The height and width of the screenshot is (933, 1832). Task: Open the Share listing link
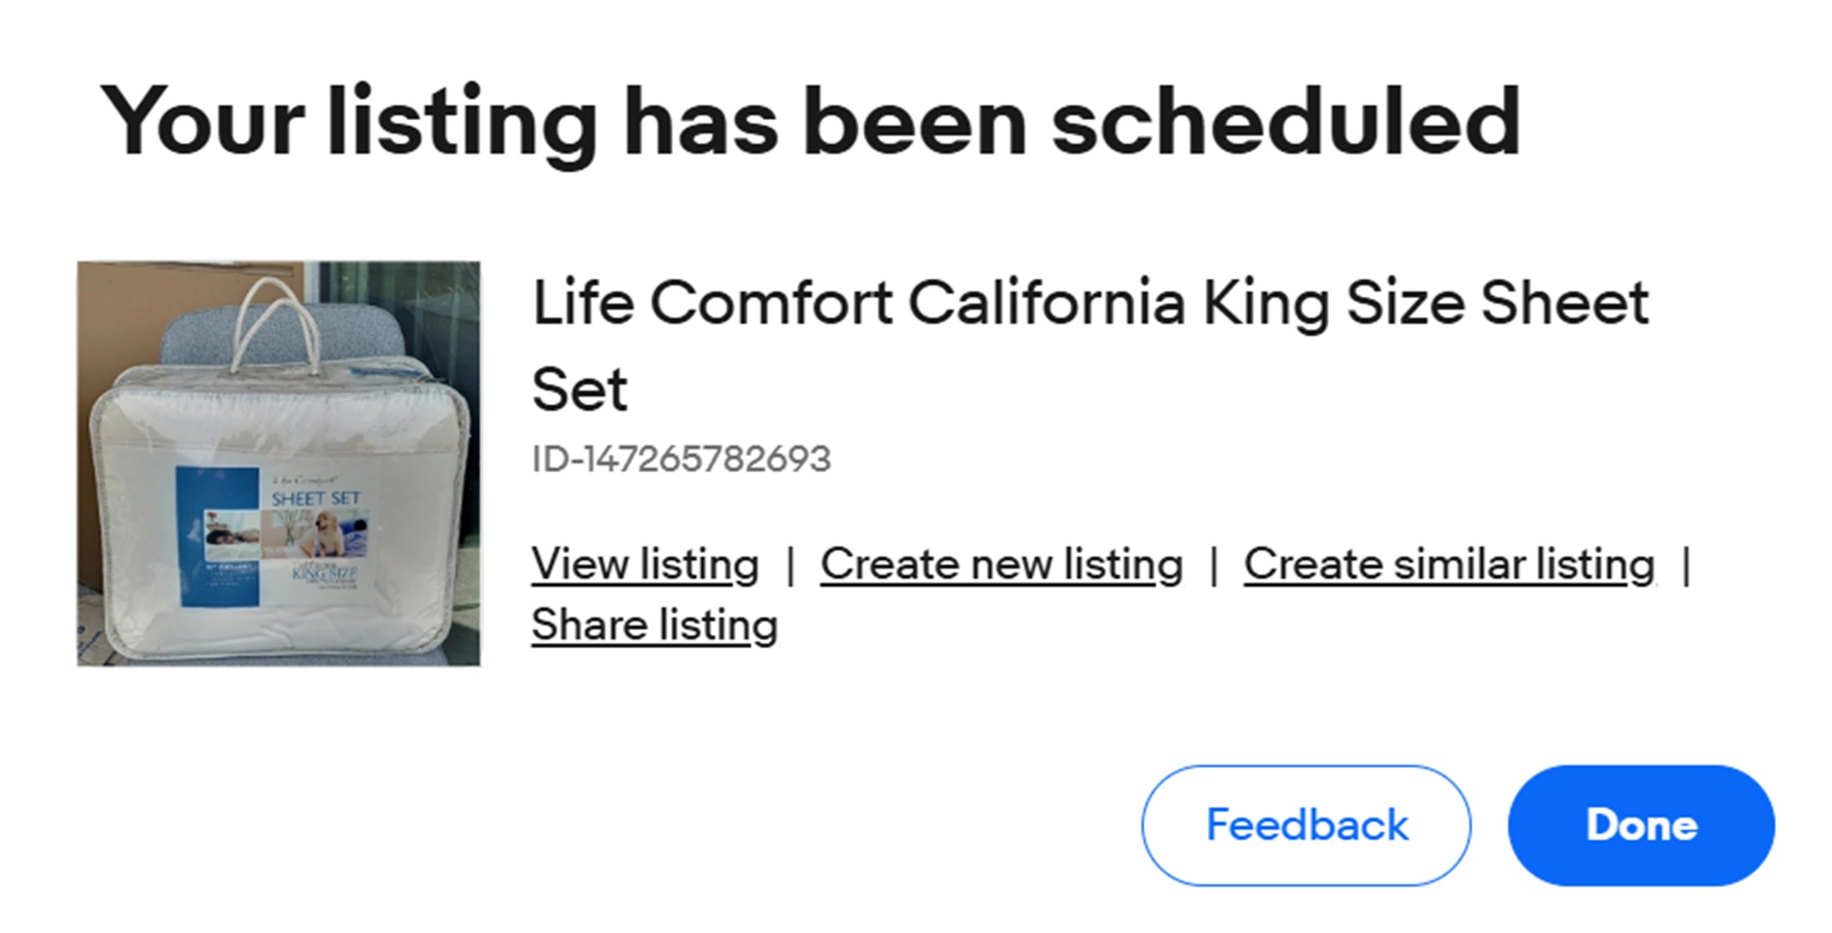click(x=654, y=625)
